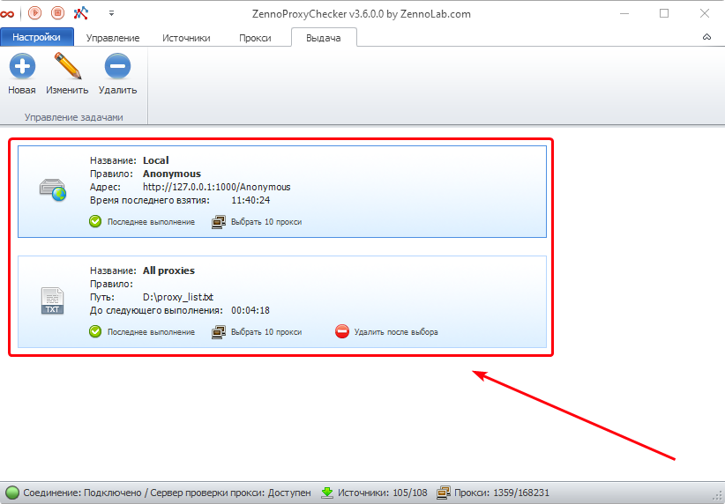This screenshot has height=504, width=725.
Task: Open the quick access toolbar customize dropdown
Action: pos(111,13)
